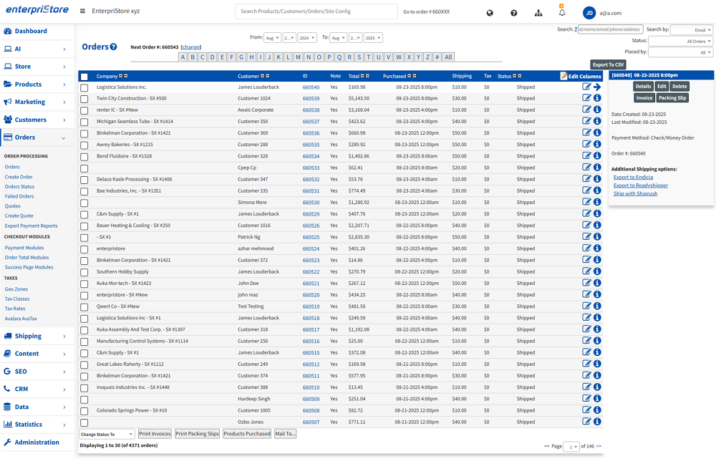
Task: Click the order search input field
Action: pos(610,29)
